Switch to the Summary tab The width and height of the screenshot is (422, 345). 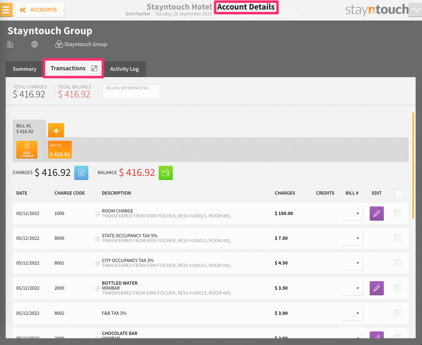24,69
